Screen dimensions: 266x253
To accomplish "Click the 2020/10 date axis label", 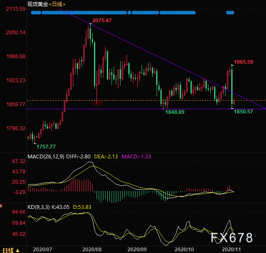I will (x=184, y=250).
